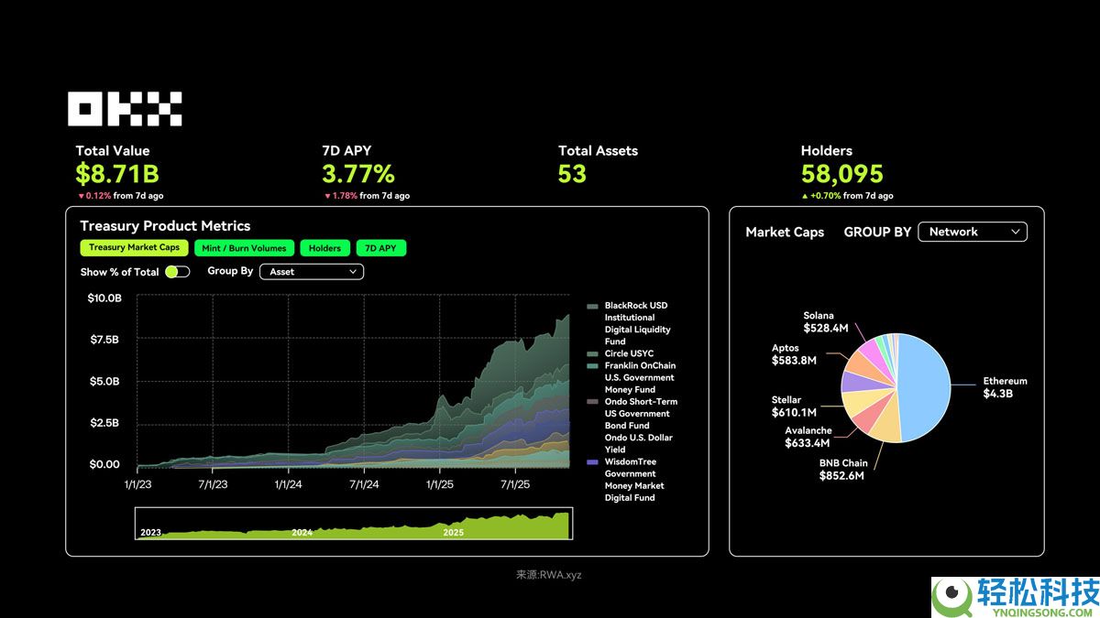Click the BlackRock USD legend color marker

click(593, 306)
